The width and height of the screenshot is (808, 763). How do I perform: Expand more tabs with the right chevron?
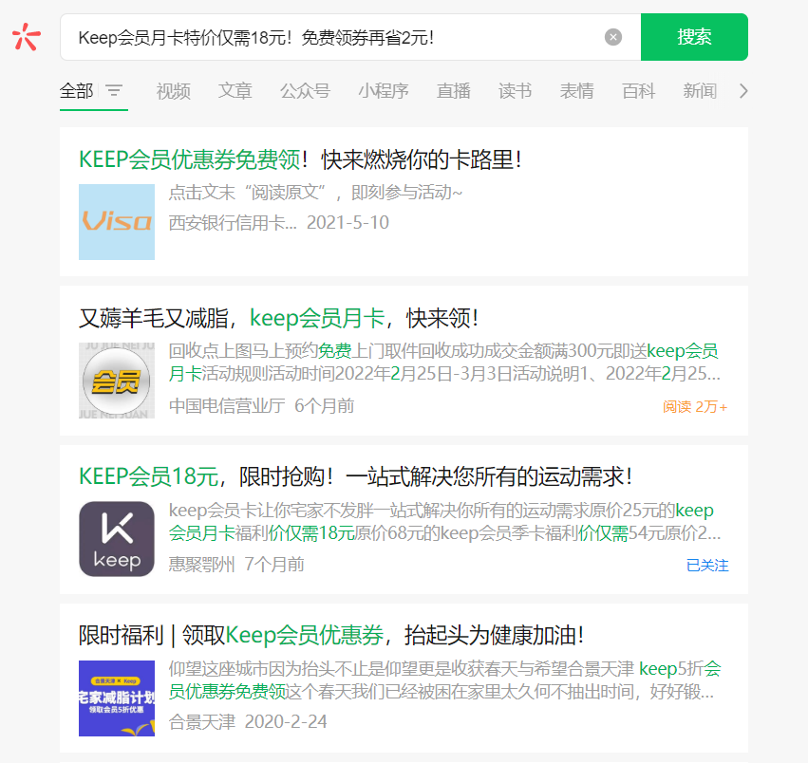coord(743,91)
